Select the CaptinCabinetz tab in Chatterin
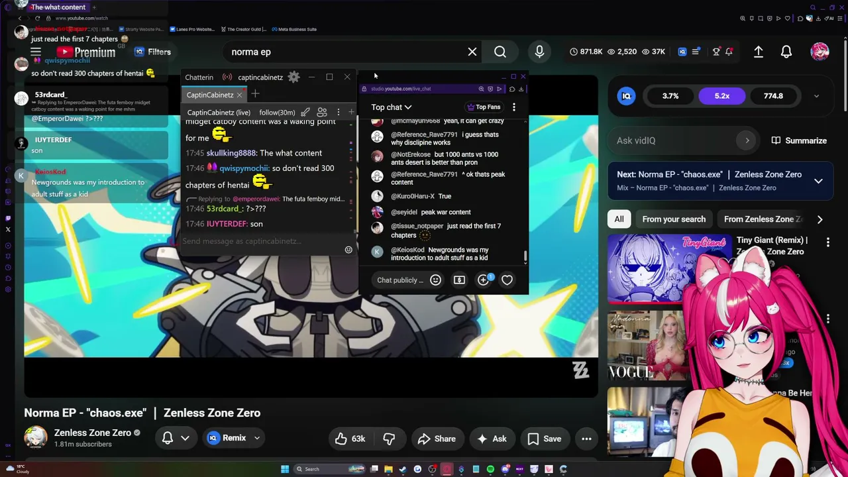 [210, 95]
